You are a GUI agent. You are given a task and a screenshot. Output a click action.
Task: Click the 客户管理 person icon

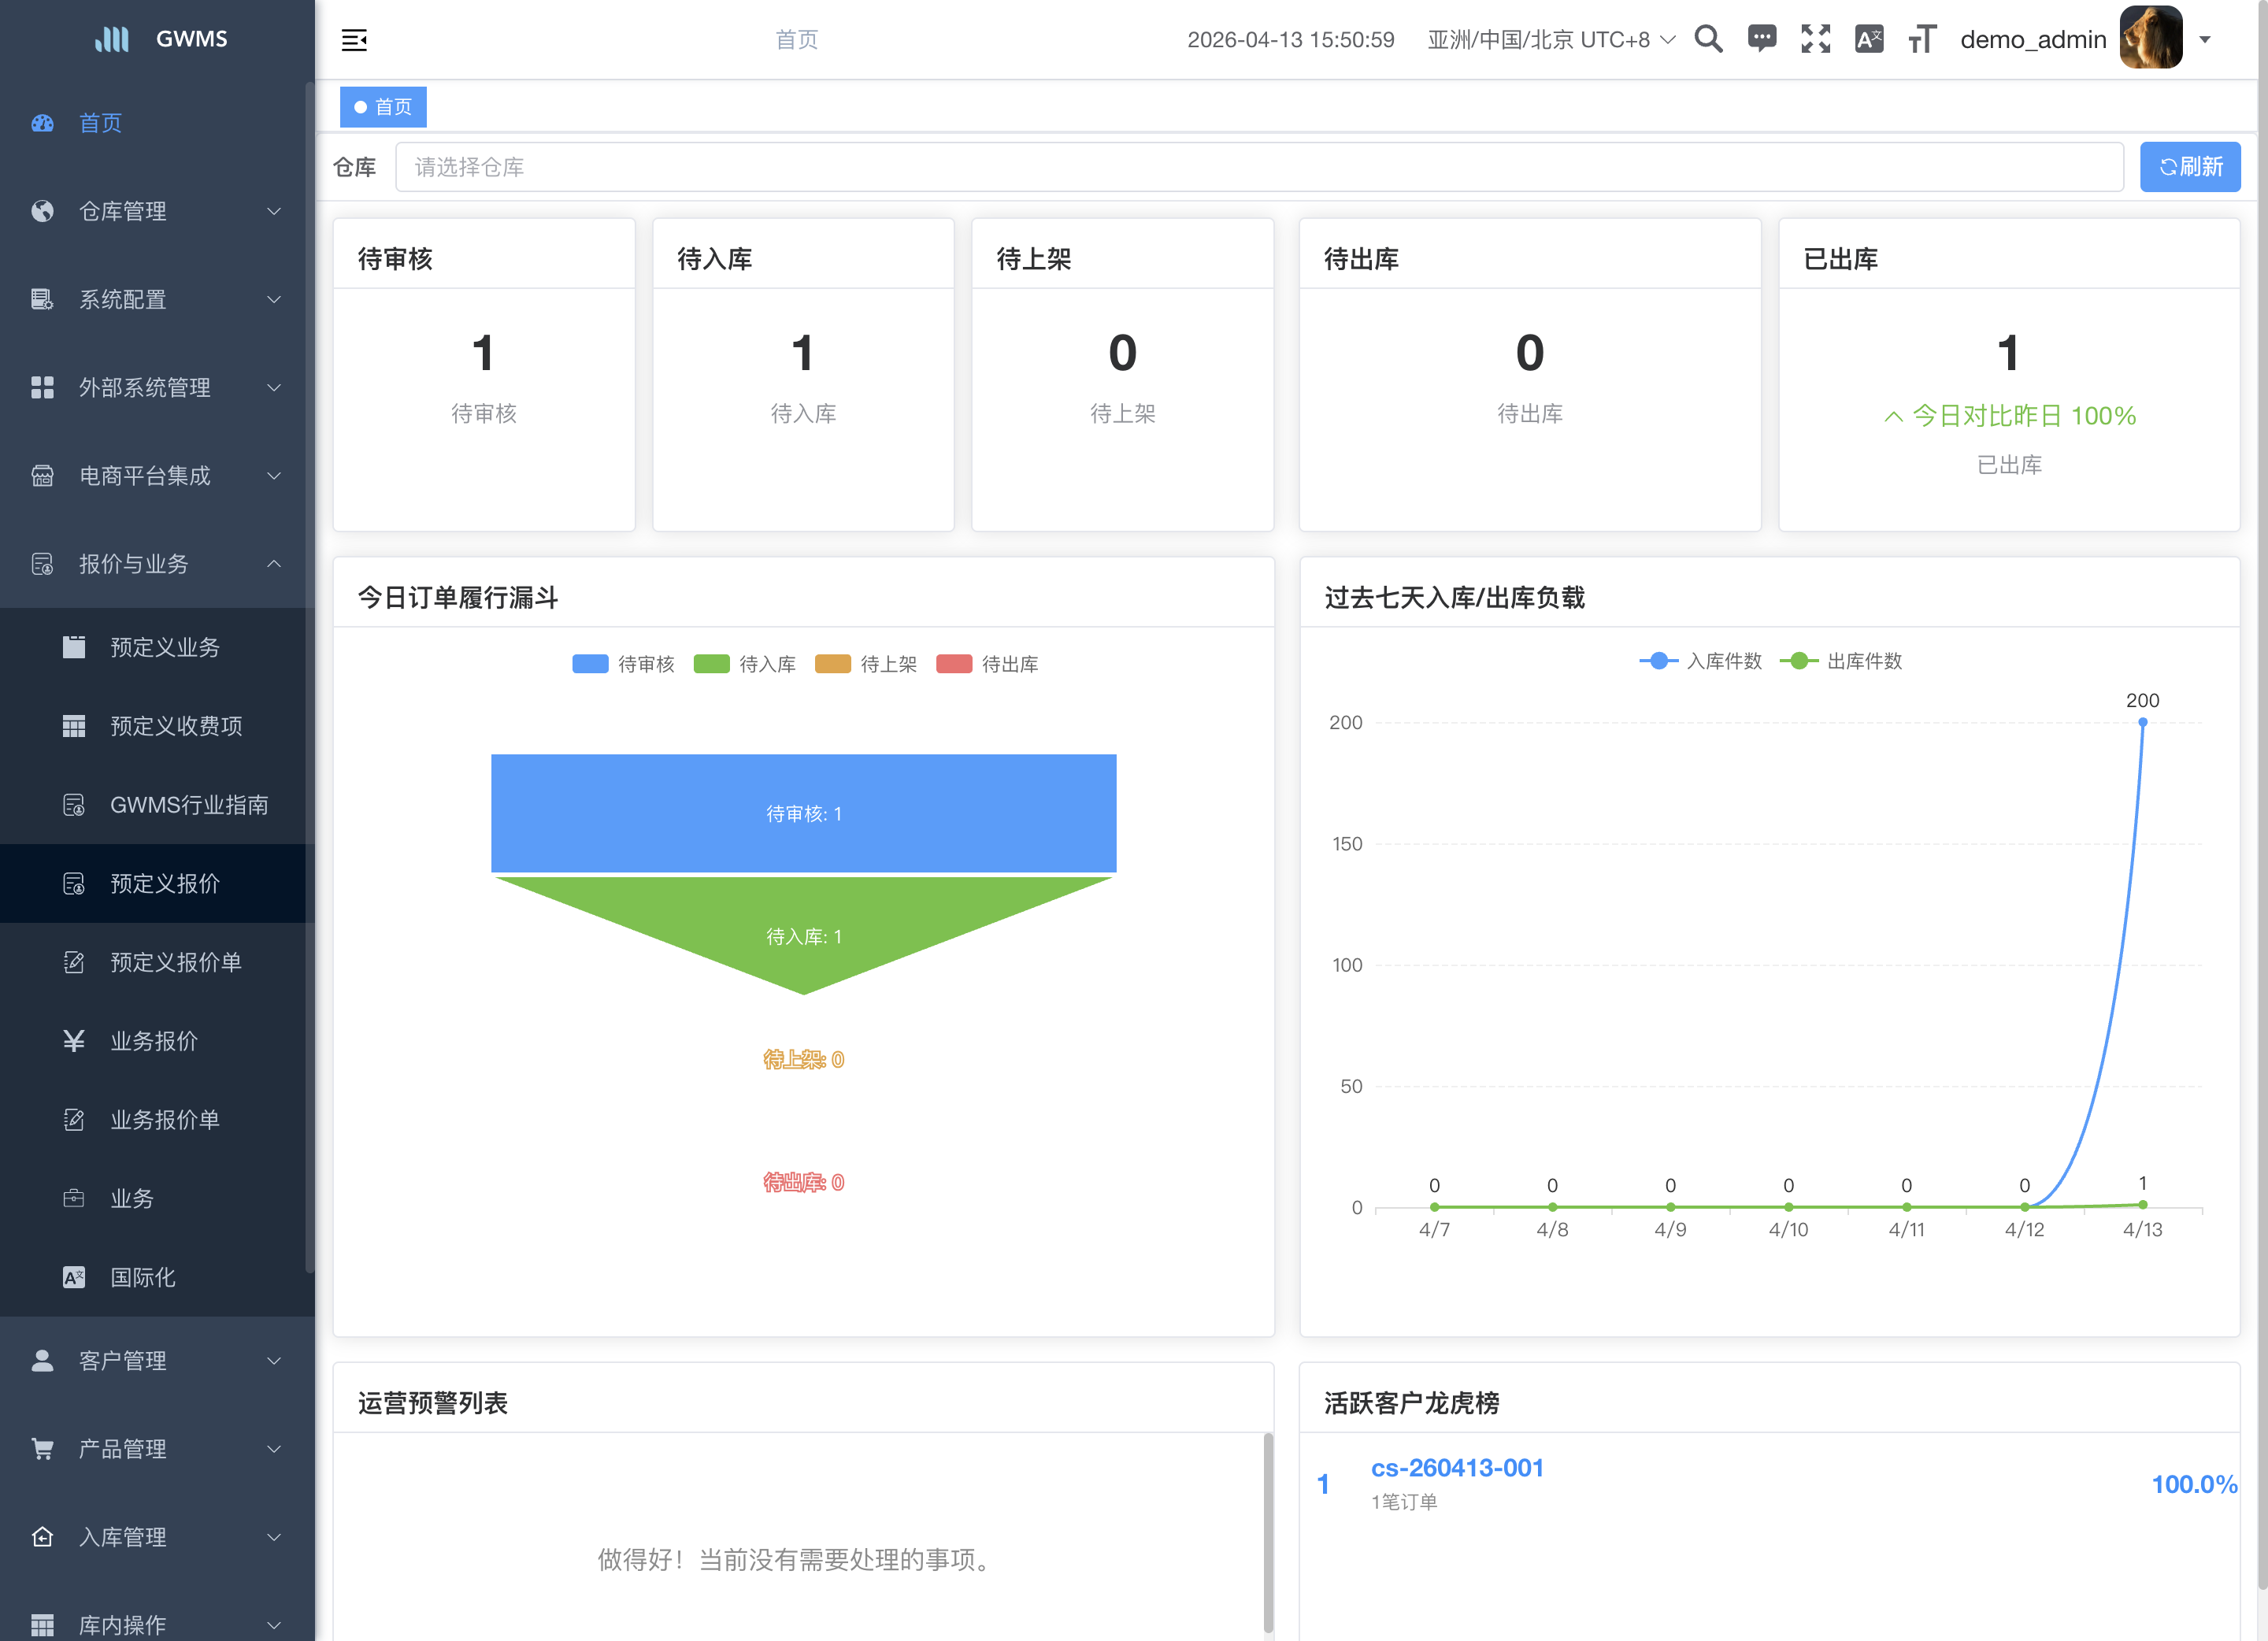point(42,1361)
